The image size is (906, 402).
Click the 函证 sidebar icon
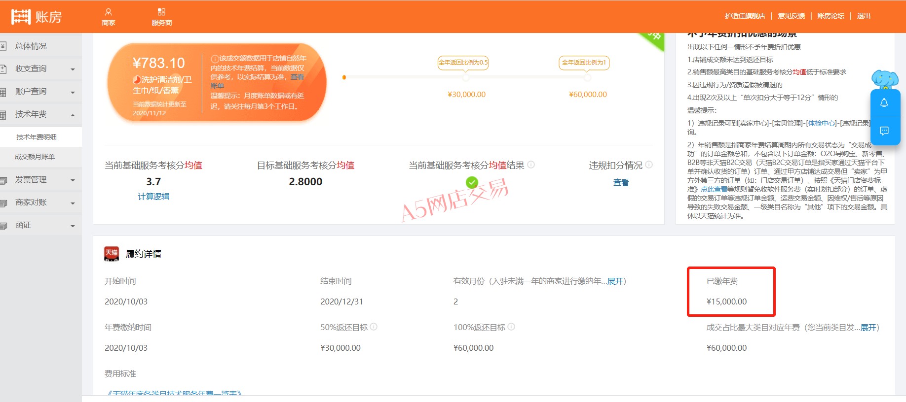pos(3,226)
